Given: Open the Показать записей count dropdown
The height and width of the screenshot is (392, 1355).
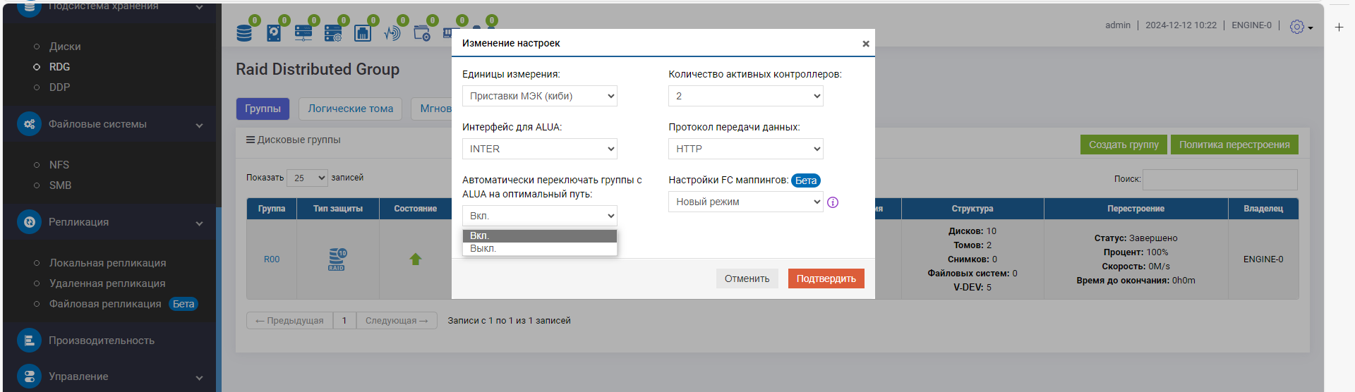Looking at the screenshot, I should [307, 178].
